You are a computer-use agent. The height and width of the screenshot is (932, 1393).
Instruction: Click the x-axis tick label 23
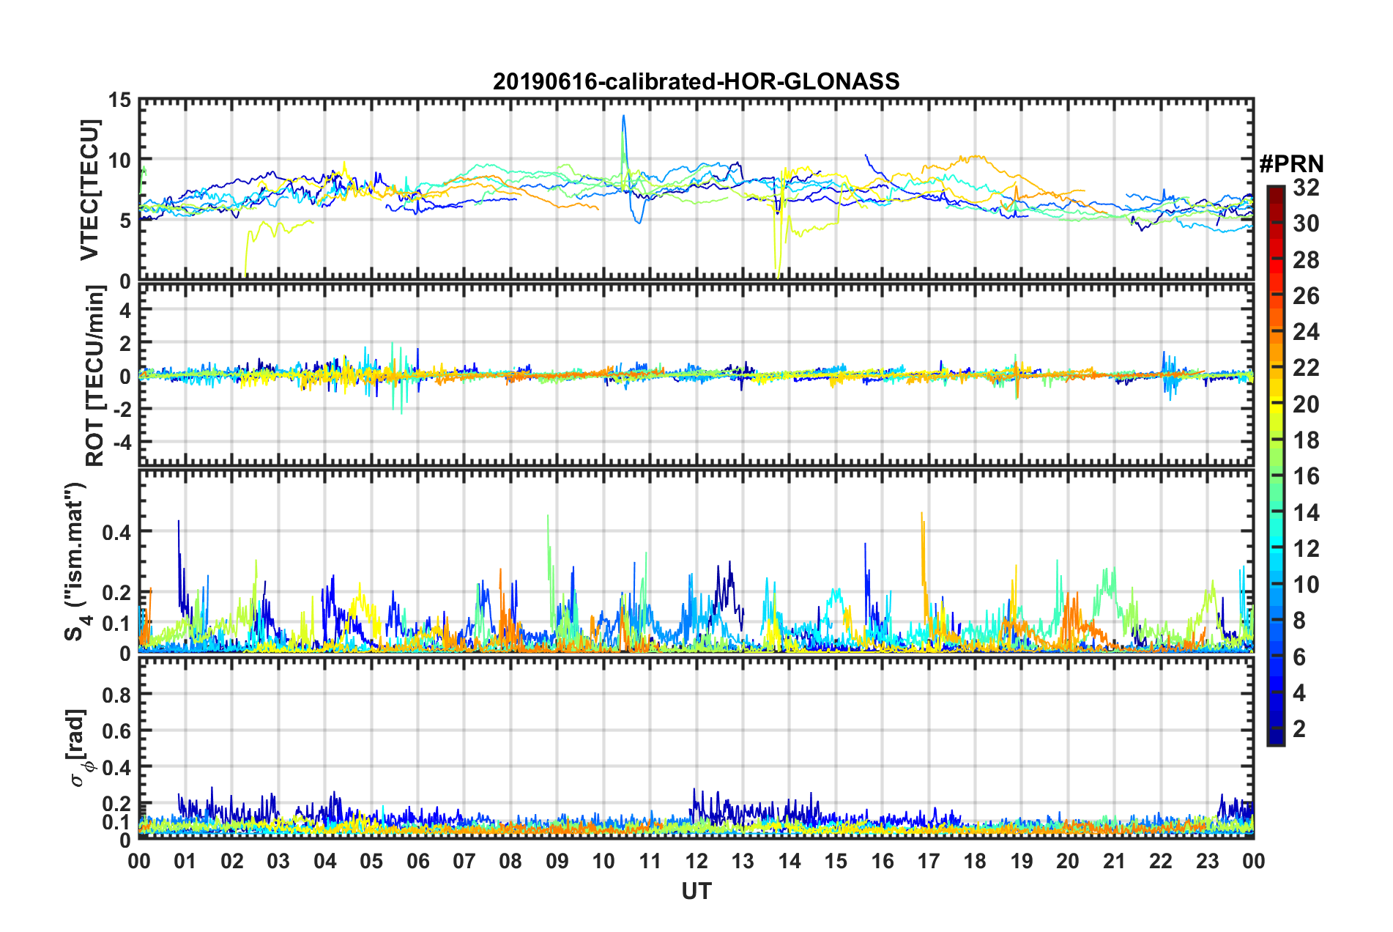[x=1207, y=861]
